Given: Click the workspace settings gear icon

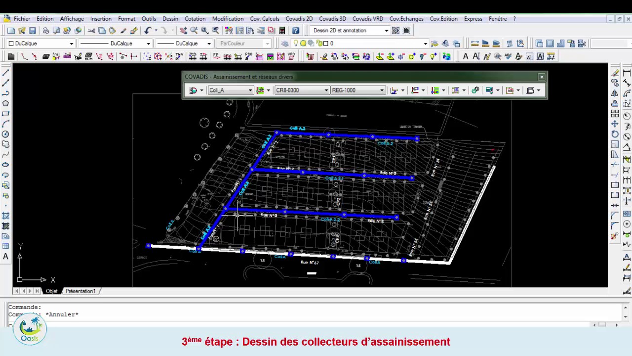Looking at the screenshot, I should (395, 31).
